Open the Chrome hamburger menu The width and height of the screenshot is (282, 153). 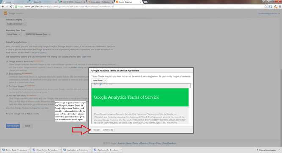[279, 6]
